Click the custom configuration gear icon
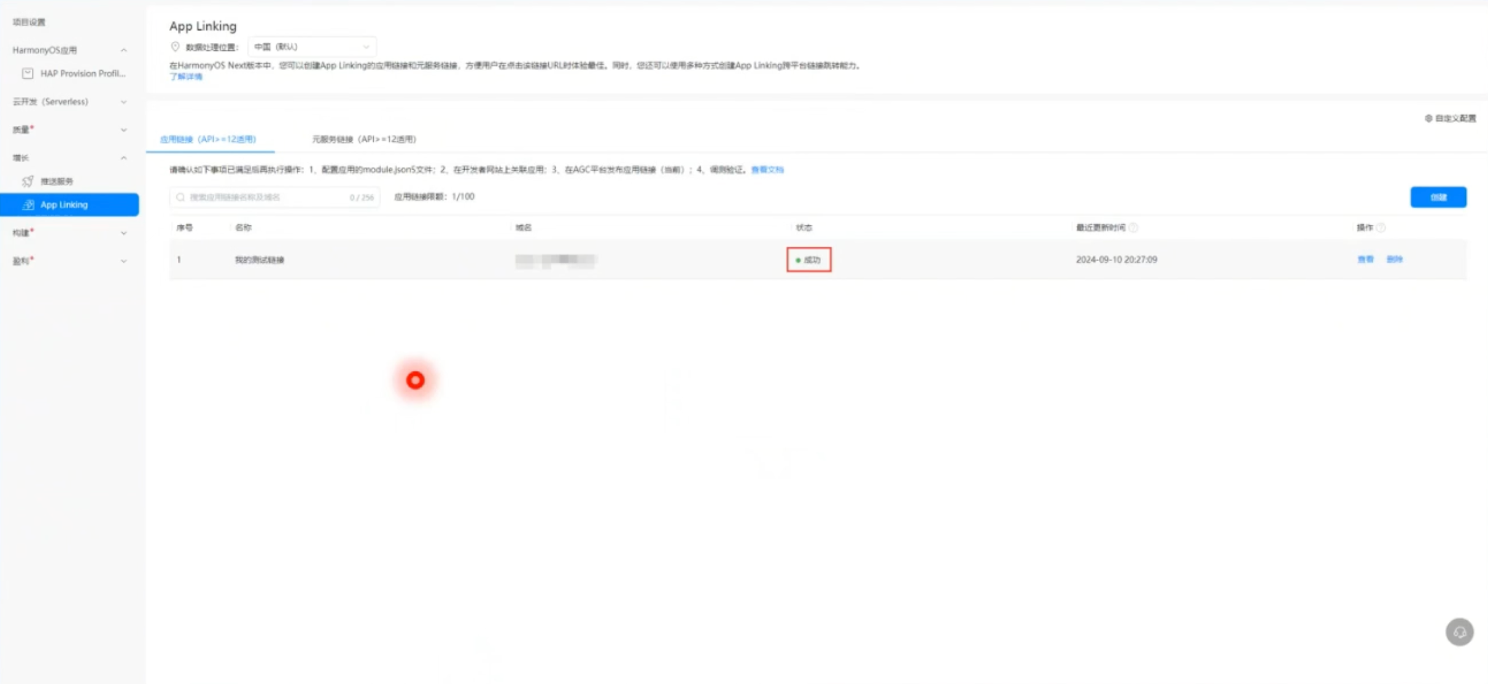This screenshot has height=684, width=1488. click(1428, 119)
